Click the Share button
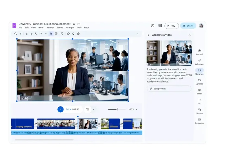The width and height of the screenshot is (227, 151). tap(188, 26)
